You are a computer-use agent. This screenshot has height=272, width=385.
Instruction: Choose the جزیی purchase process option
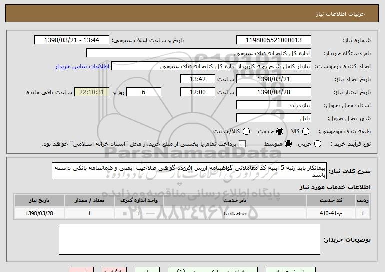[318, 144]
